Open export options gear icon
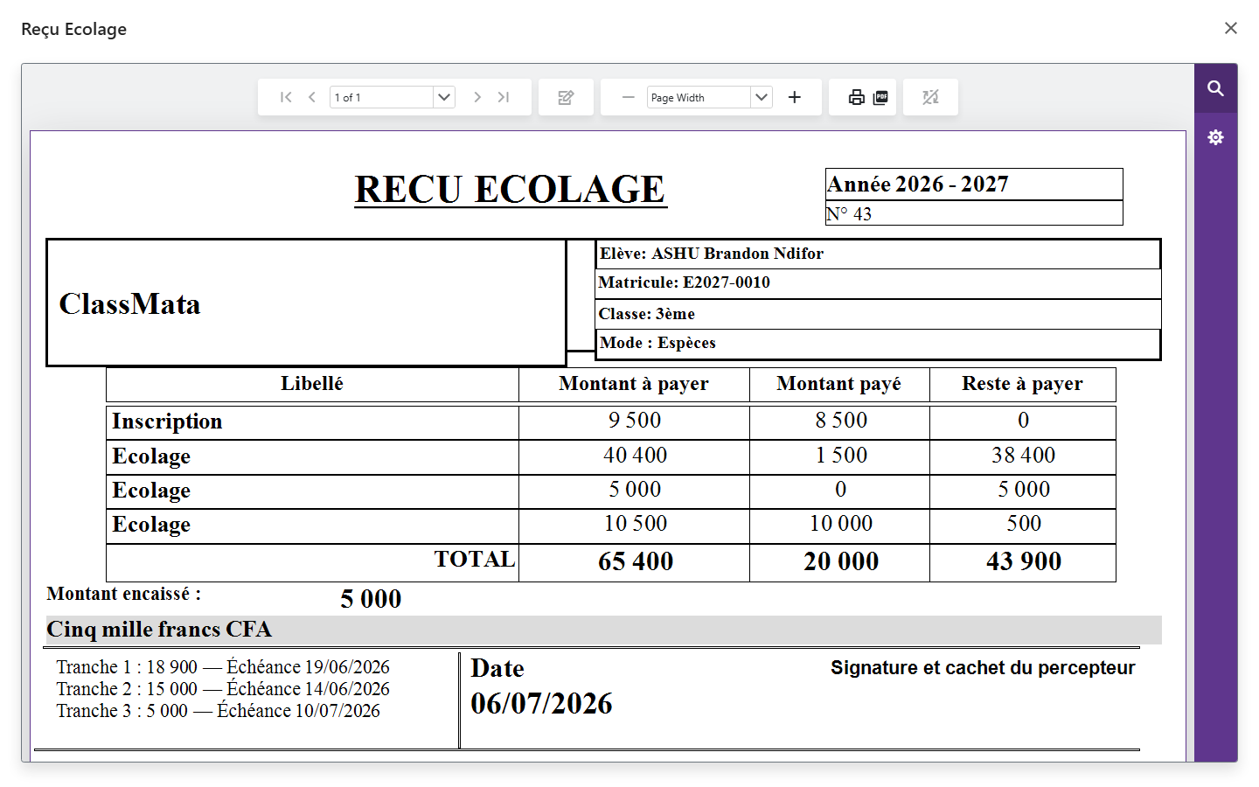 coord(1215,137)
